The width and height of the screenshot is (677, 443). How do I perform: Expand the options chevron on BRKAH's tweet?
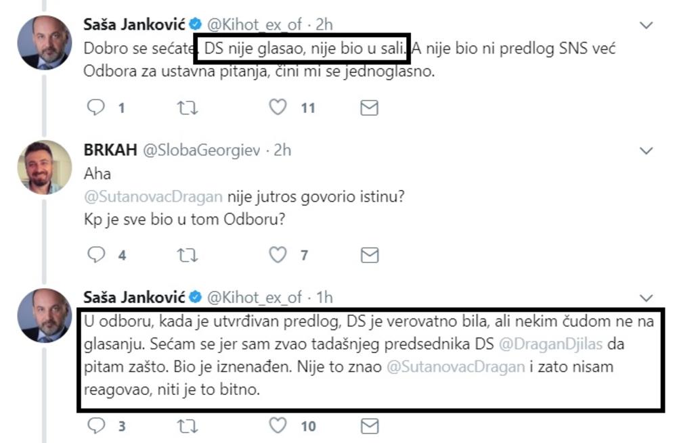pyautogui.click(x=646, y=149)
